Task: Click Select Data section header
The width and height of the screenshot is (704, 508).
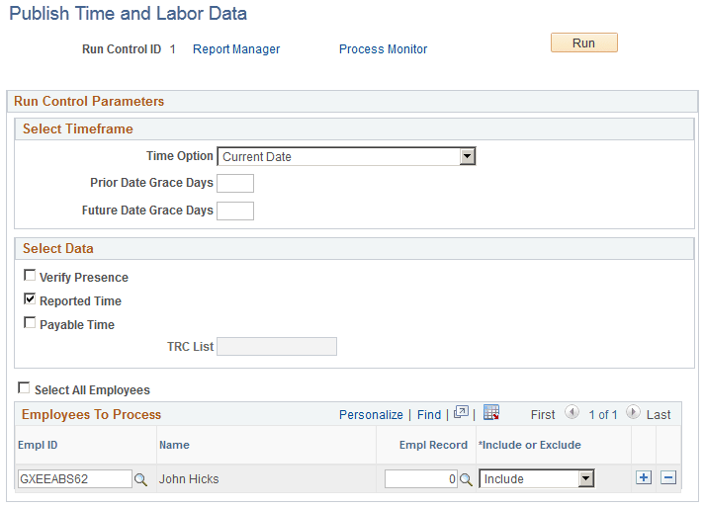Action: (58, 249)
